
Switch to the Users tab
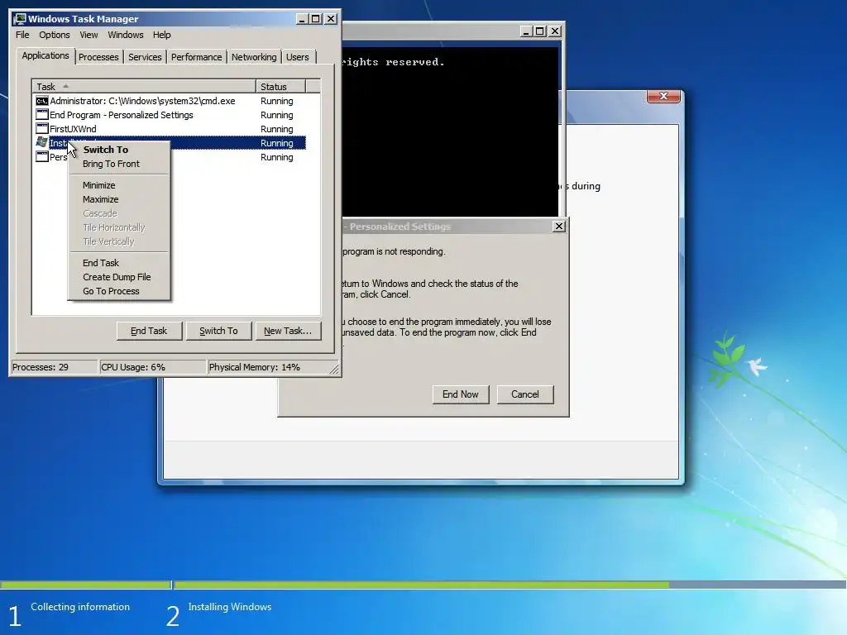[x=298, y=57]
